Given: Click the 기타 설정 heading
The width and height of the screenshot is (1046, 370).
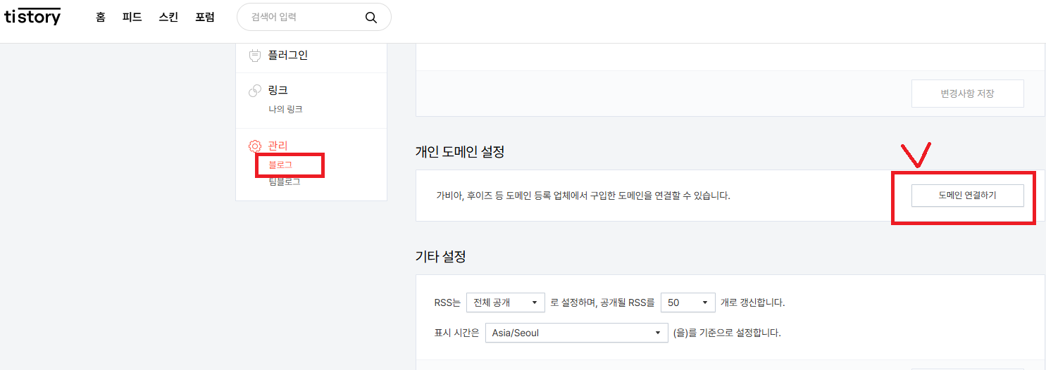Looking at the screenshot, I should tap(441, 257).
